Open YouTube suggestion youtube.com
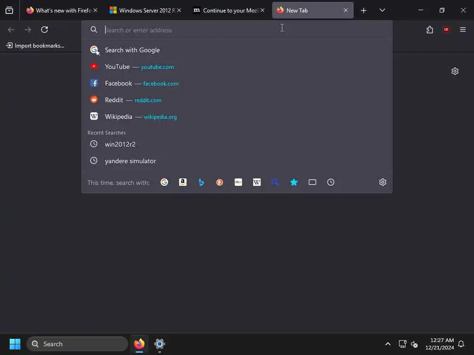474x355 pixels. [237, 67]
